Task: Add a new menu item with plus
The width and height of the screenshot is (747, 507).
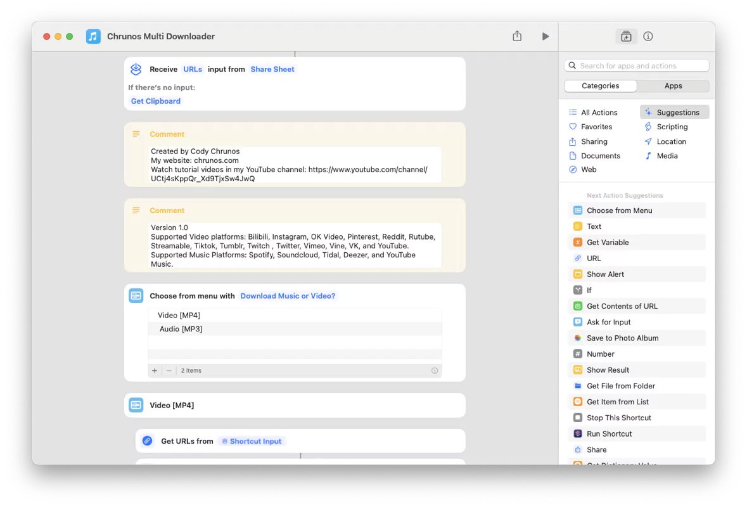Action: tap(155, 371)
